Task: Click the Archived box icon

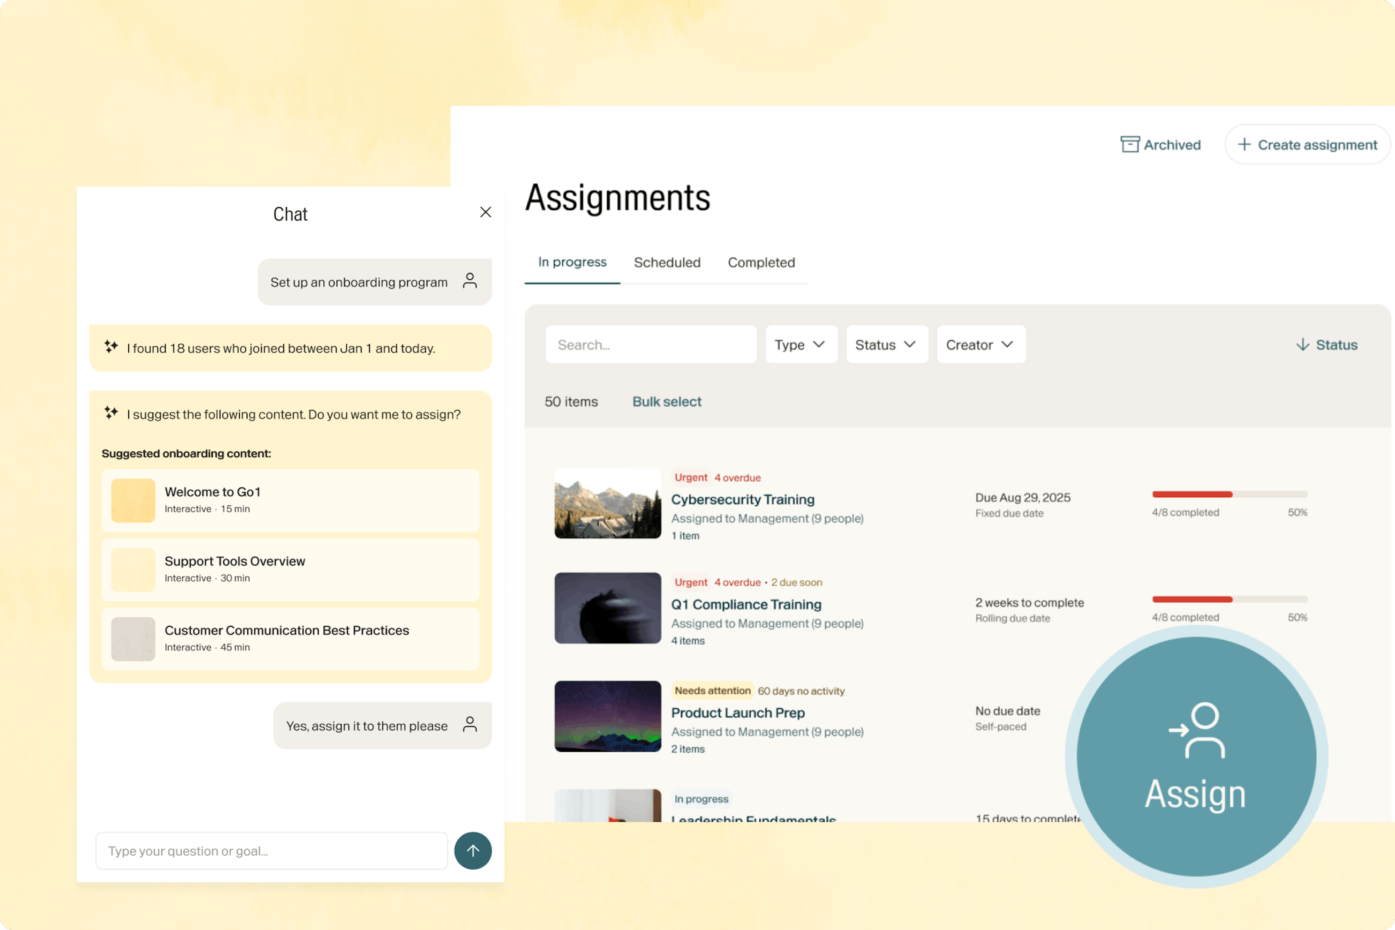Action: [1129, 145]
